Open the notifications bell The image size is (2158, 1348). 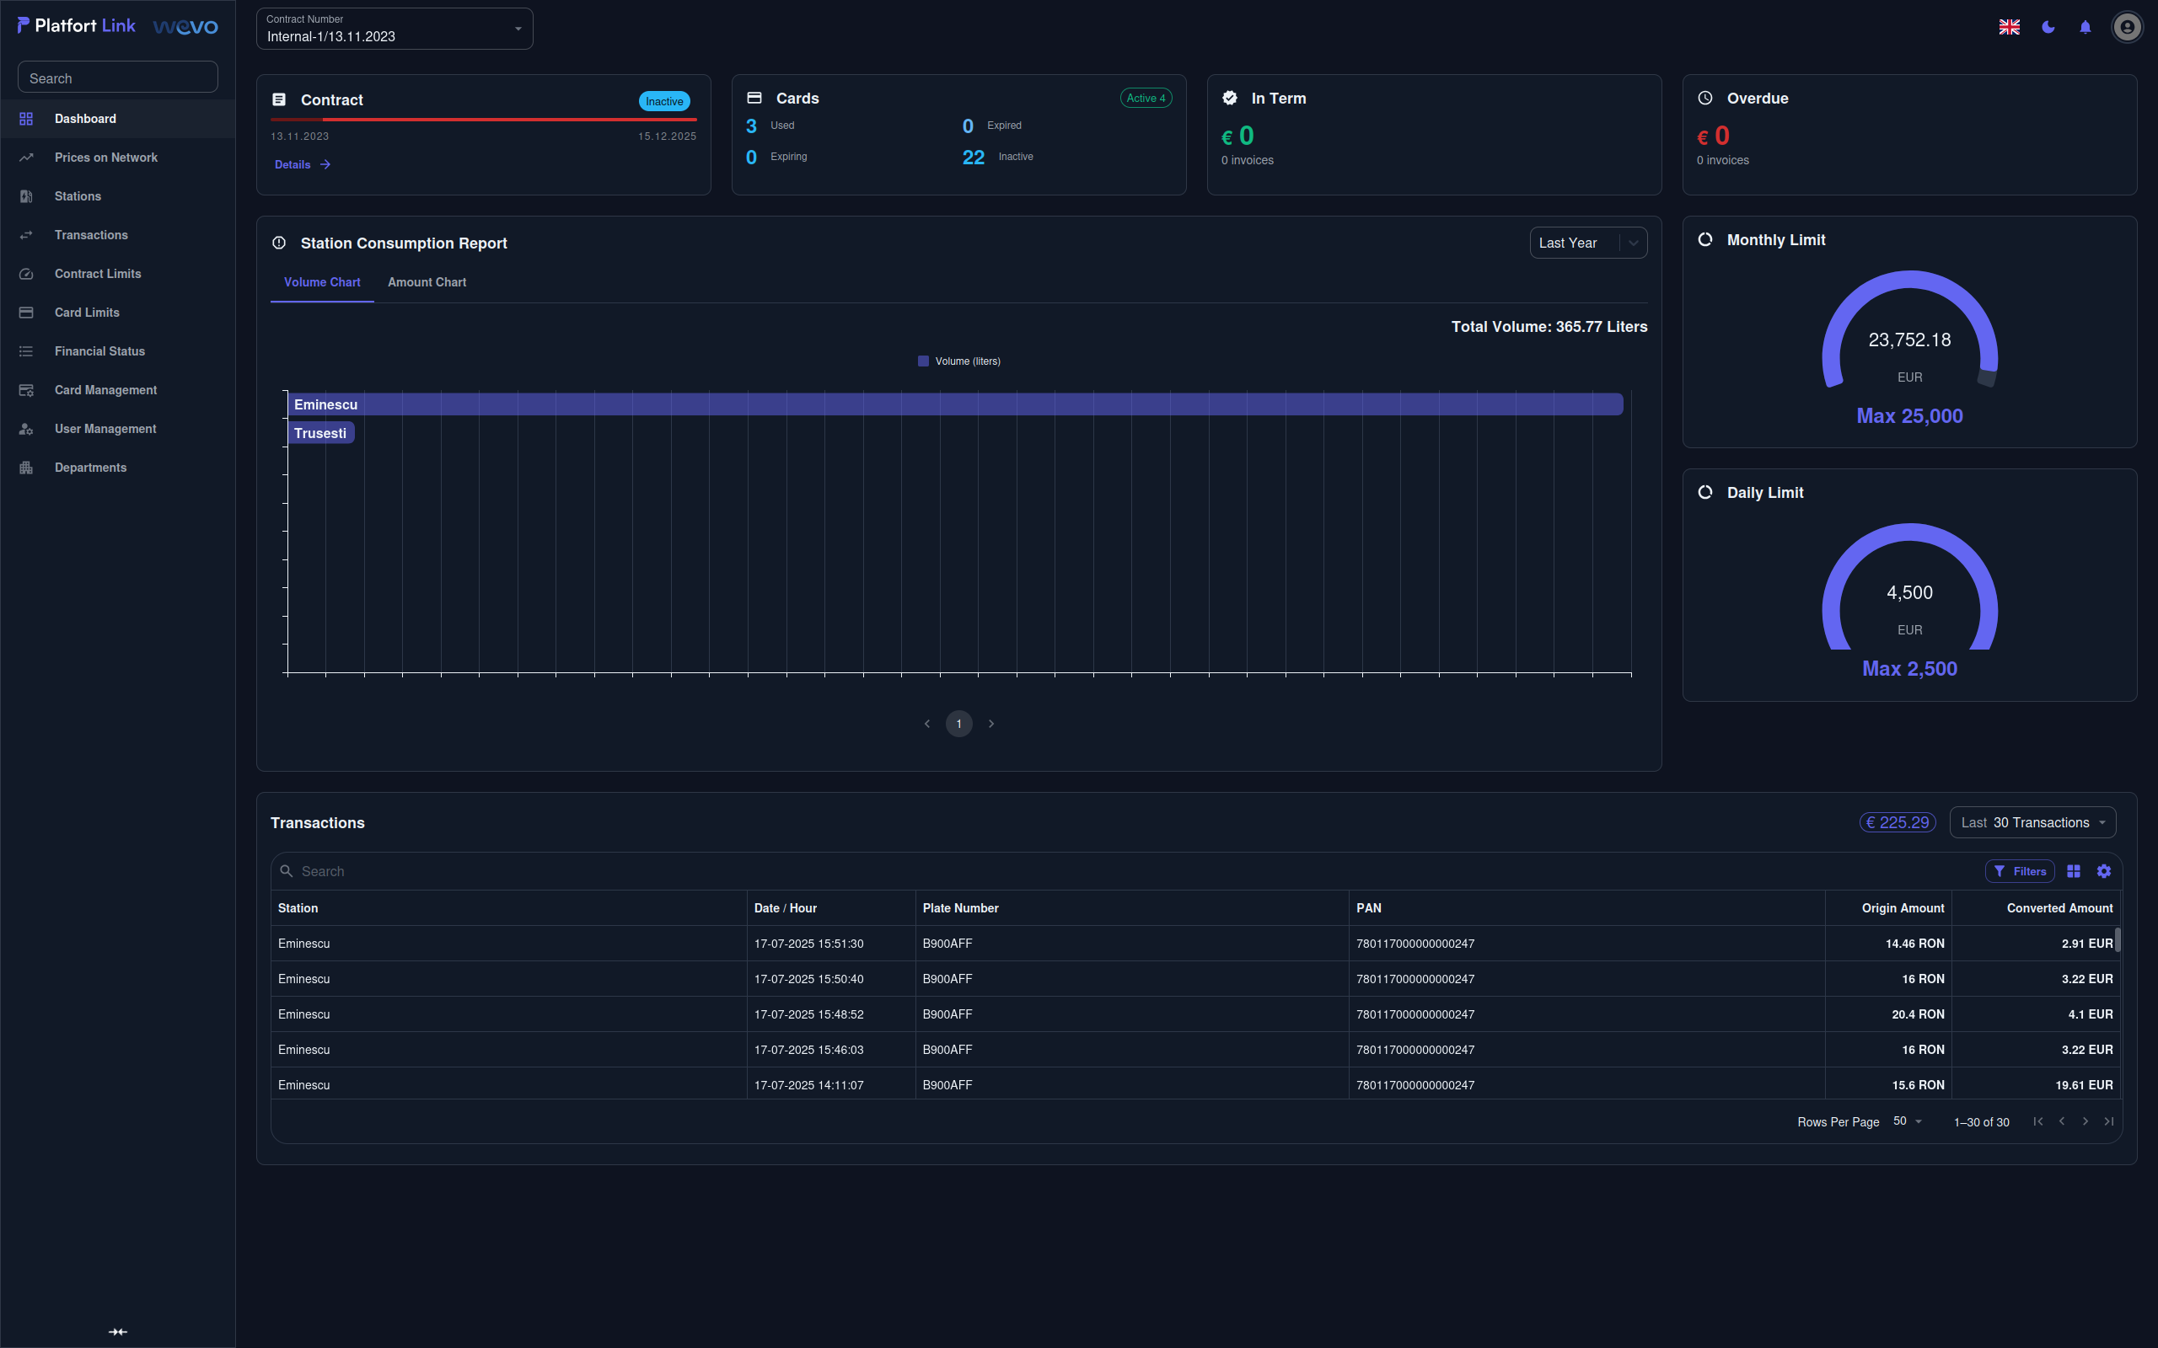click(x=2085, y=28)
